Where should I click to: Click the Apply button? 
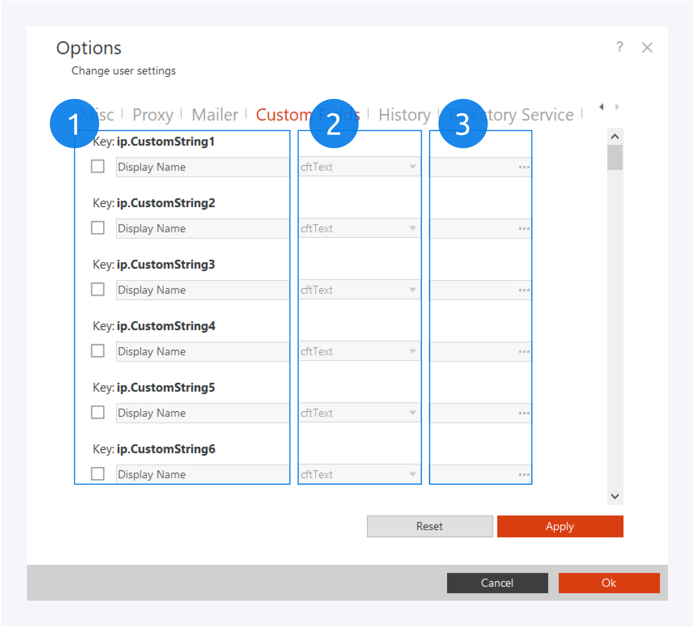[560, 526]
